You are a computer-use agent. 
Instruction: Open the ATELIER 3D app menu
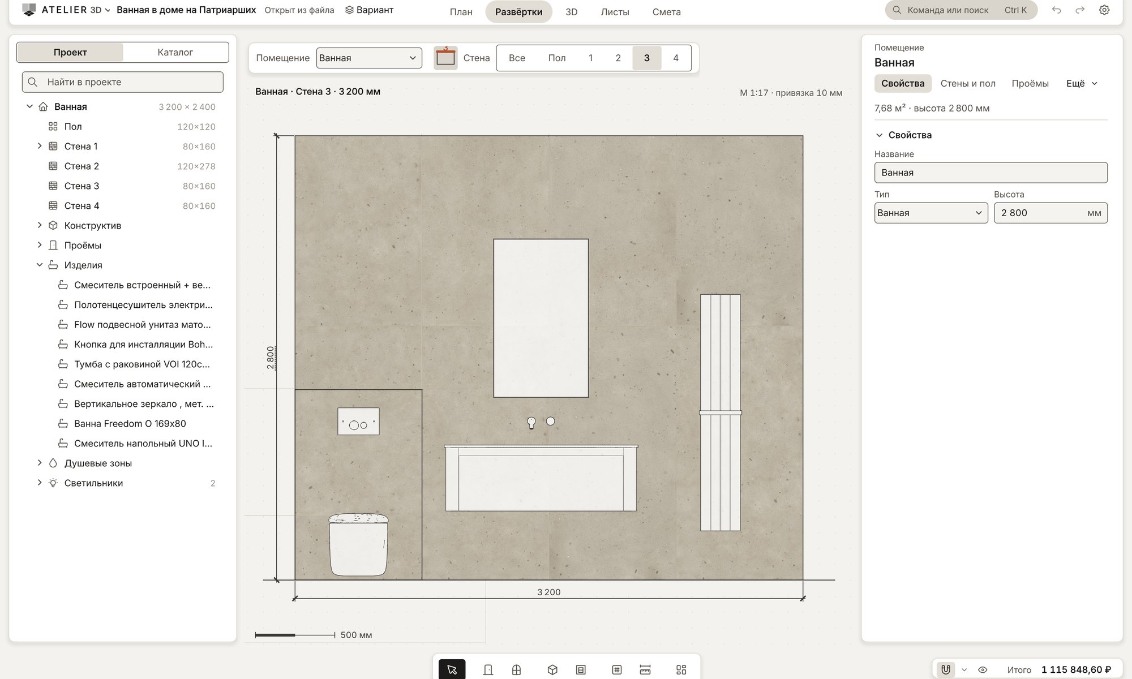pos(66,10)
